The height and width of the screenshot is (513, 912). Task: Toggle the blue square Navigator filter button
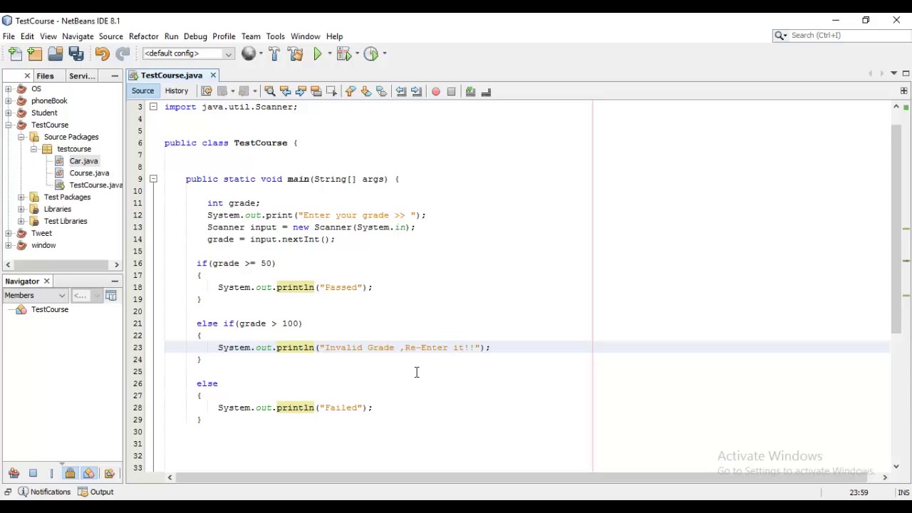(x=33, y=473)
